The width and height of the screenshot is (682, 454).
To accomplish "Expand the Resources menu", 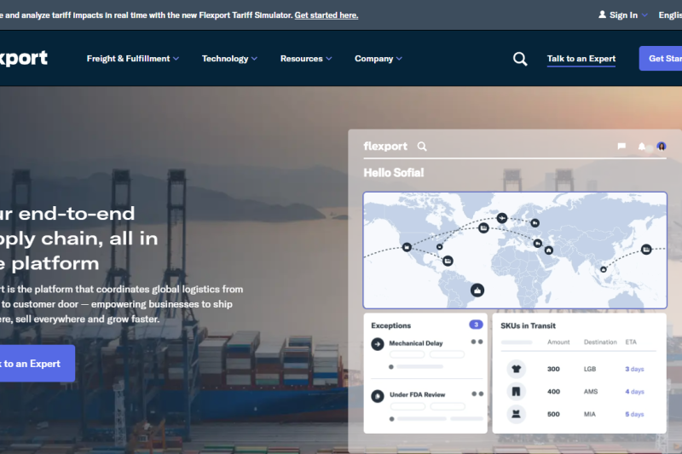I will click(306, 59).
